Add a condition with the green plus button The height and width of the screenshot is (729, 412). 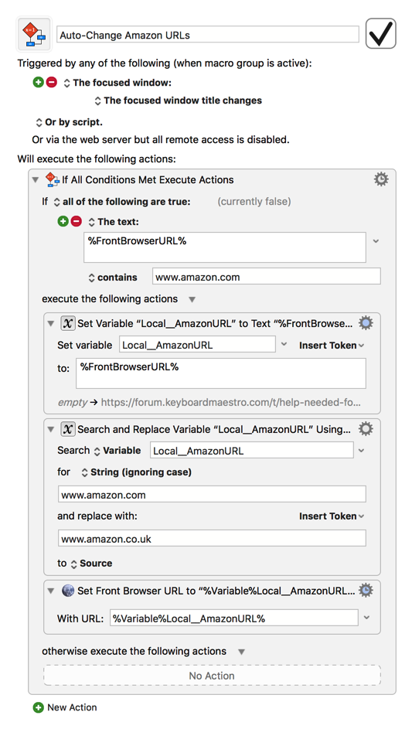(x=63, y=222)
